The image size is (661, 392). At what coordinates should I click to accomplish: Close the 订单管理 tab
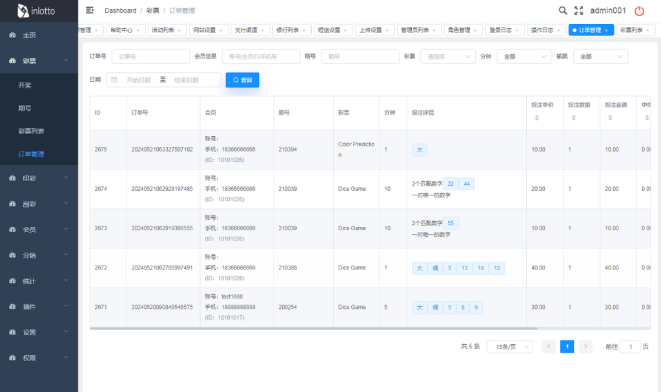pos(606,30)
